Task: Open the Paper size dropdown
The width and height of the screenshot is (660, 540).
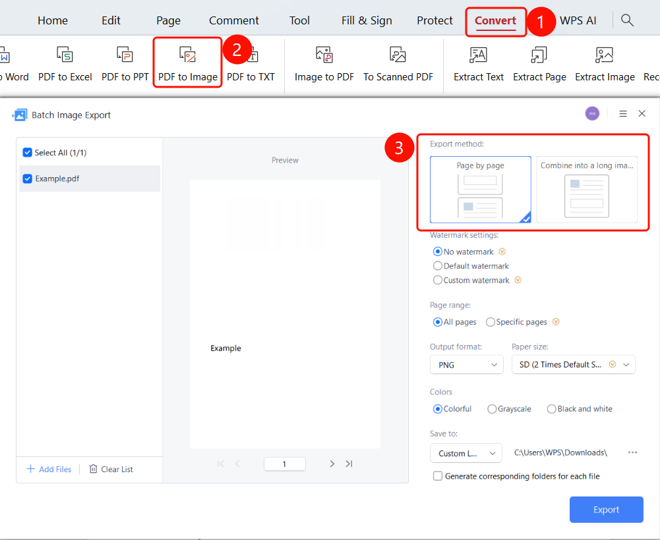Action: pos(573,365)
